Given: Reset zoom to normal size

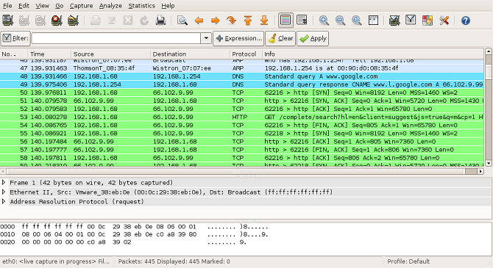Looking at the screenshot, I should [357, 21].
